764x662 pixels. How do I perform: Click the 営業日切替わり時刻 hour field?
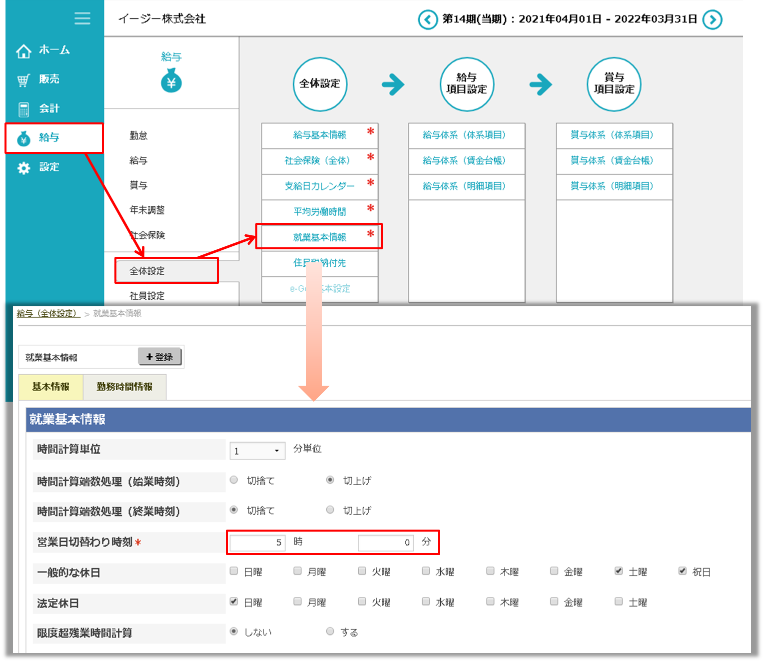click(x=257, y=543)
